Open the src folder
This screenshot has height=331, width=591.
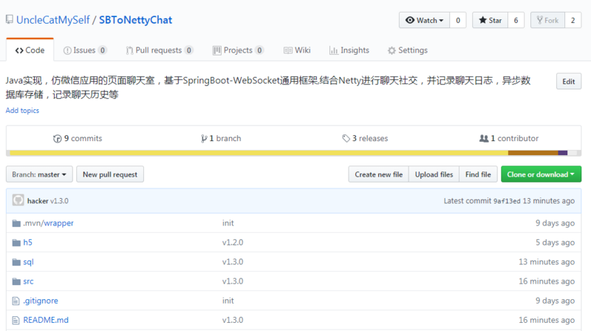(28, 281)
